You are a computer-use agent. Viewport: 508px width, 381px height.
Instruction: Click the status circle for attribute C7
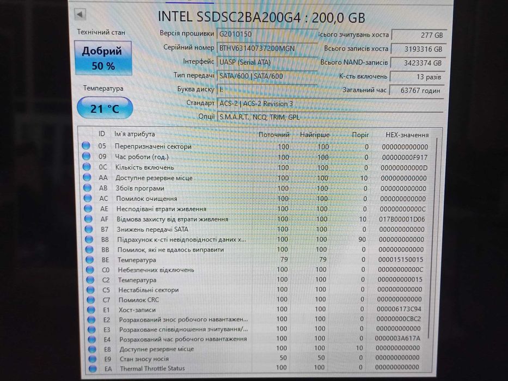pos(91,300)
